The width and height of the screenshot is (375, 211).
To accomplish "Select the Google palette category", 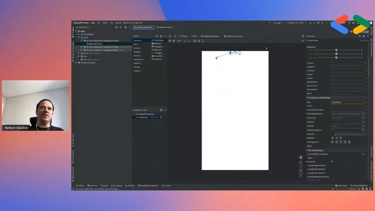I will click(137, 67).
